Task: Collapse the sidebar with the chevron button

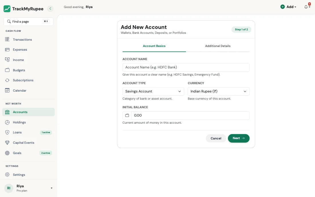Action: (50, 9)
